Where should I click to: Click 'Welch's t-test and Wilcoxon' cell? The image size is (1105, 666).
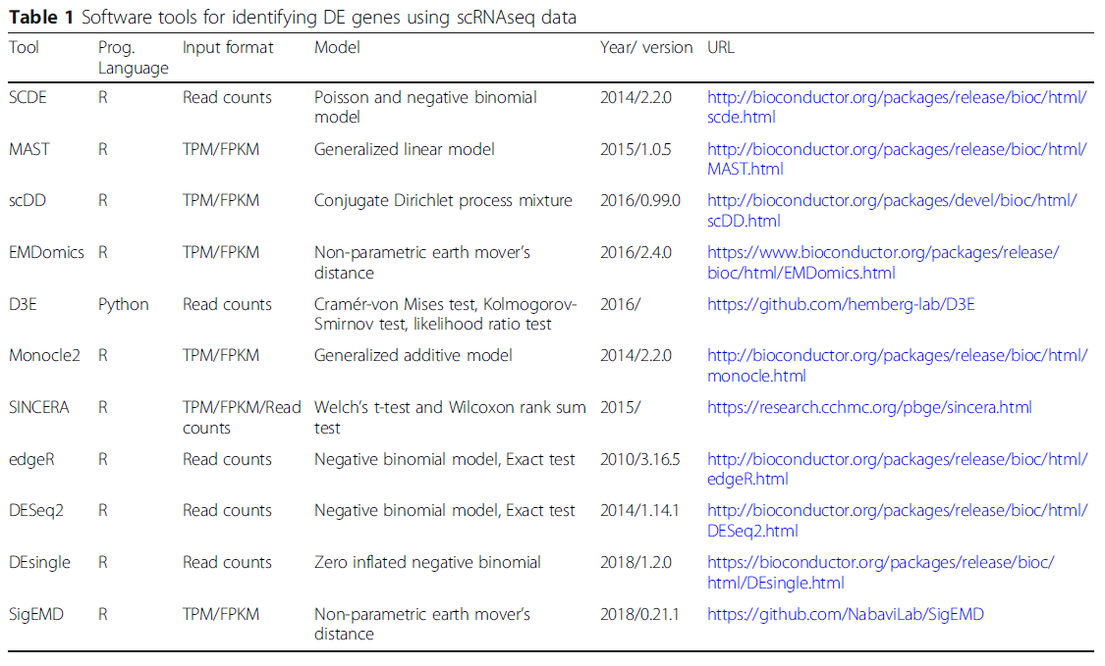pyautogui.click(x=450, y=418)
